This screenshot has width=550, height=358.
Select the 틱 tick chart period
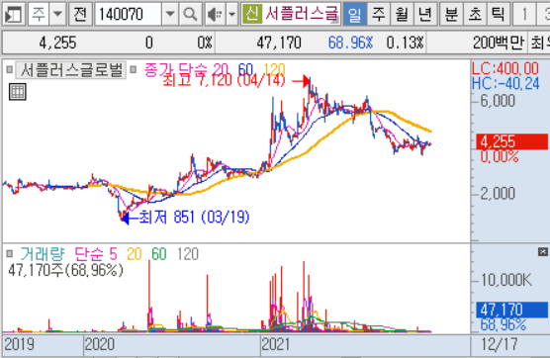click(499, 14)
